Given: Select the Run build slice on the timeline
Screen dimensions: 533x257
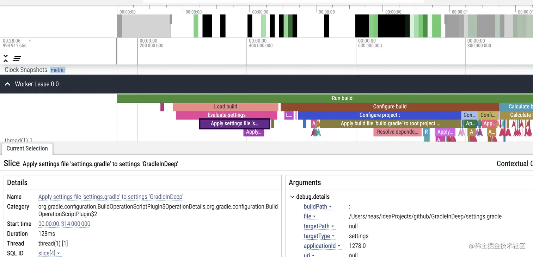Looking at the screenshot, I should click(x=341, y=98).
